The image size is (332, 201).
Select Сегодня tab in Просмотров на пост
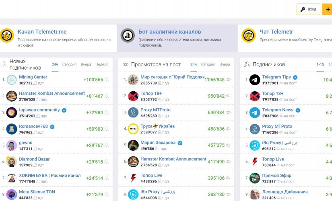(208, 64)
